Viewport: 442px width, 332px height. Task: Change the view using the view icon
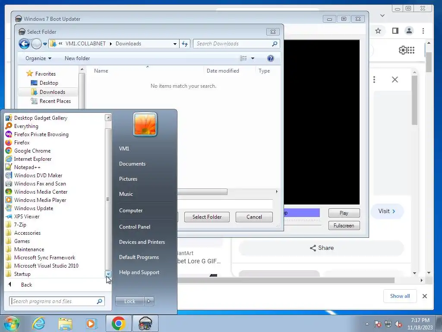coord(243,58)
